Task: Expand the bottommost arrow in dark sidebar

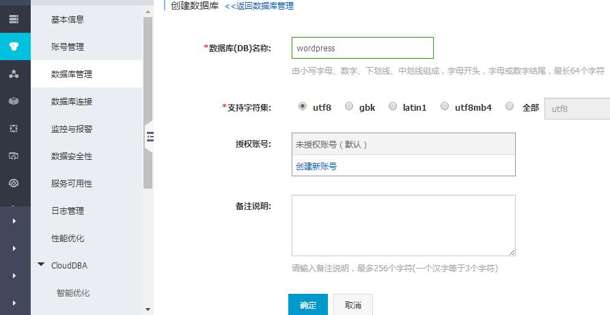Action: pyautogui.click(x=14, y=303)
